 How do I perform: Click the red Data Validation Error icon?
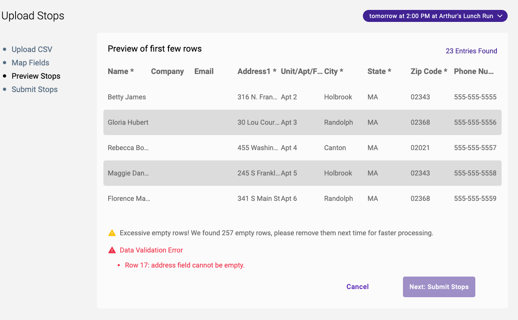coord(112,250)
